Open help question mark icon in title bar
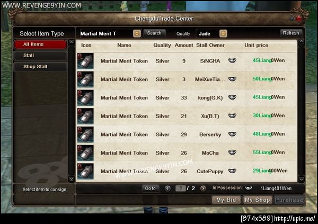 click(x=291, y=19)
